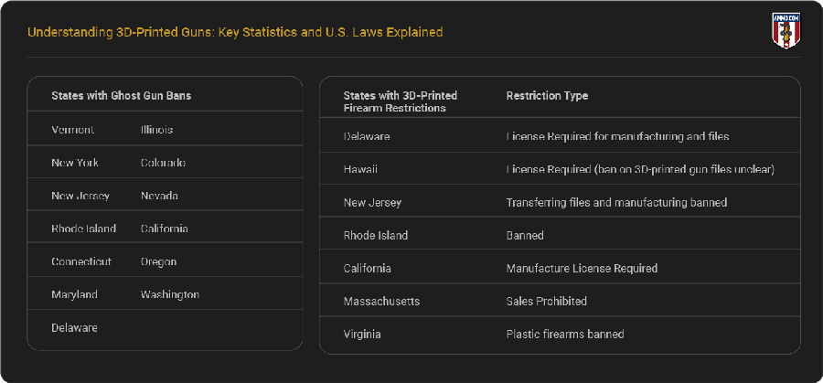Click the 'Manufacture License Required' entry

click(x=582, y=268)
